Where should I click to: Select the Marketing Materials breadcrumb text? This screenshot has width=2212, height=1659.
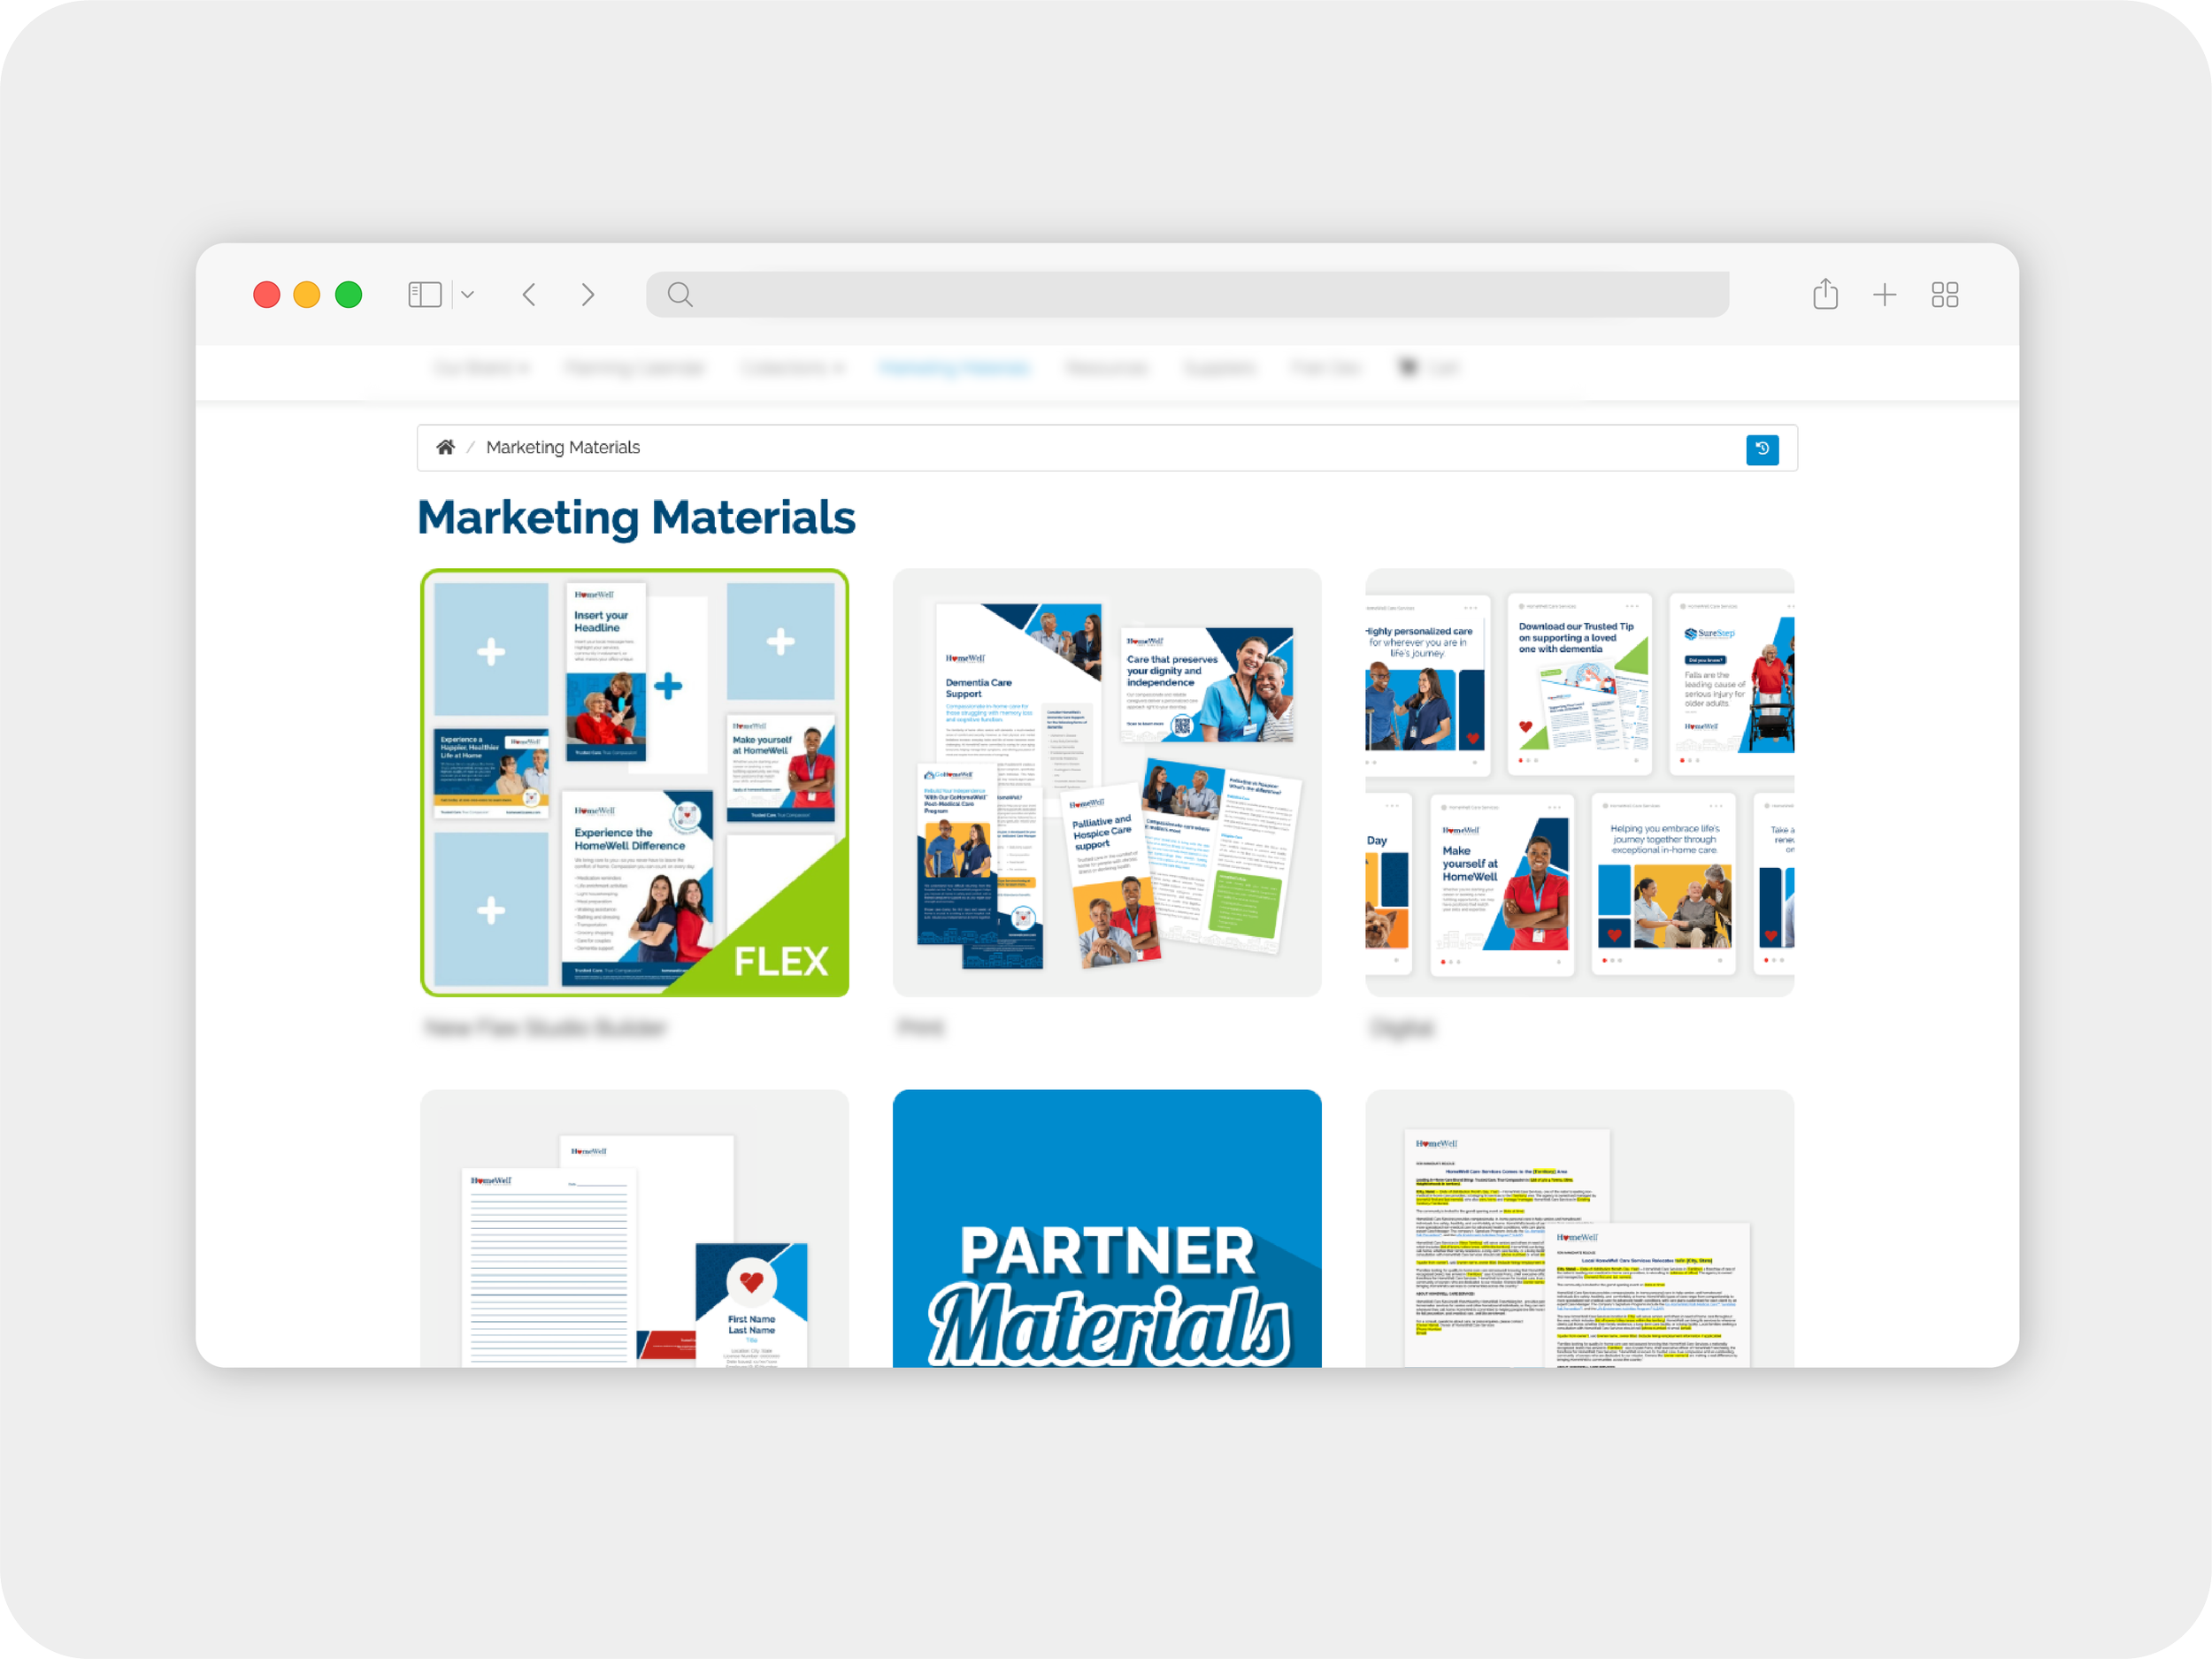coord(563,447)
